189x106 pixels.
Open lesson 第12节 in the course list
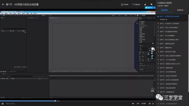pyautogui.click(x=170, y=64)
